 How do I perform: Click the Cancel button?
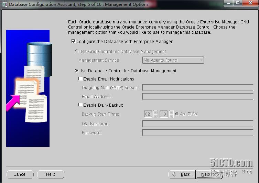click(x=20, y=174)
